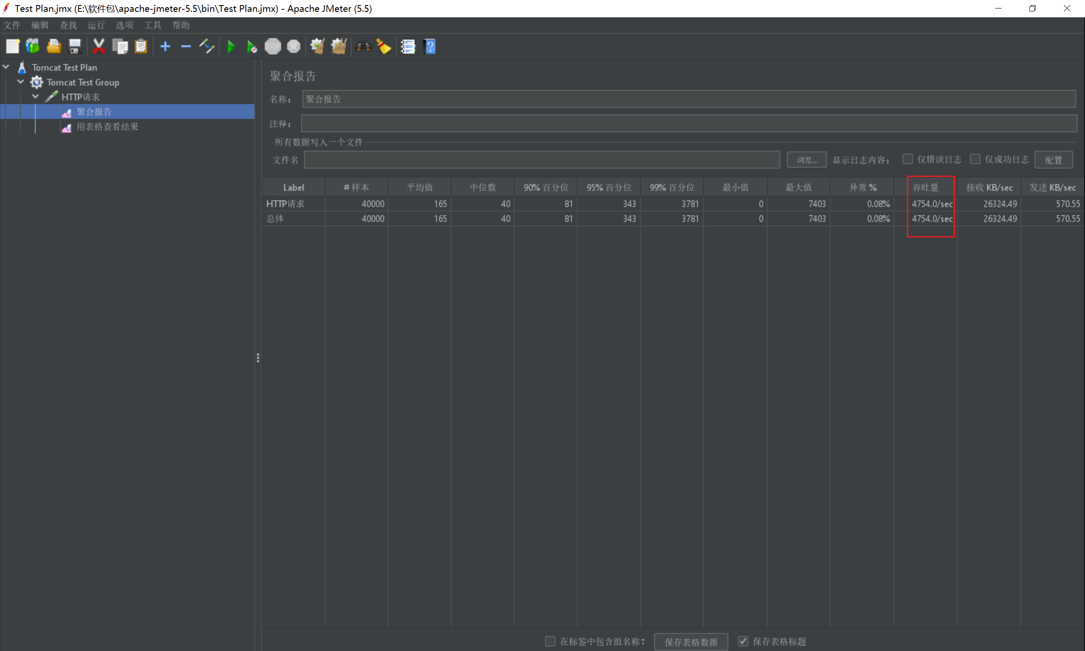Click the 名称 input field
The width and height of the screenshot is (1085, 651).
pyautogui.click(x=689, y=99)
